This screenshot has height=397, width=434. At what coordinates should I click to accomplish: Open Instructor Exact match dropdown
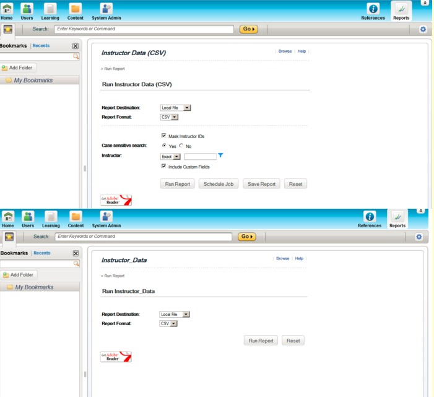point(170,157)
